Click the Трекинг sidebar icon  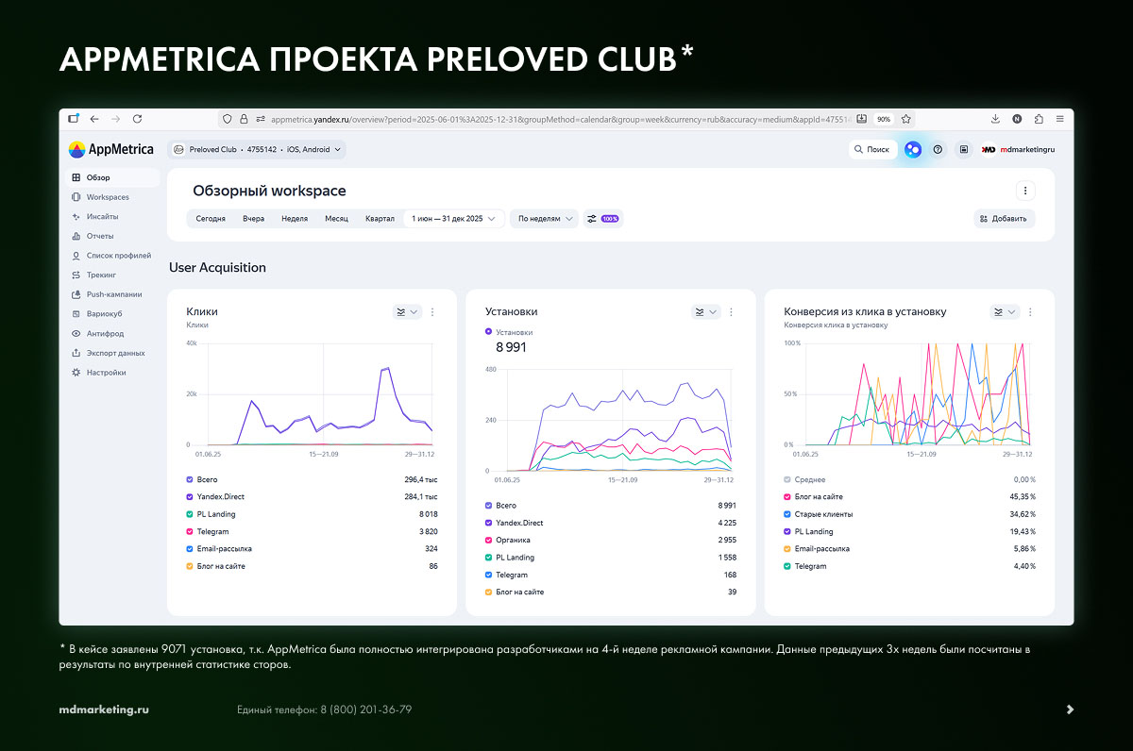coord(76,275)
